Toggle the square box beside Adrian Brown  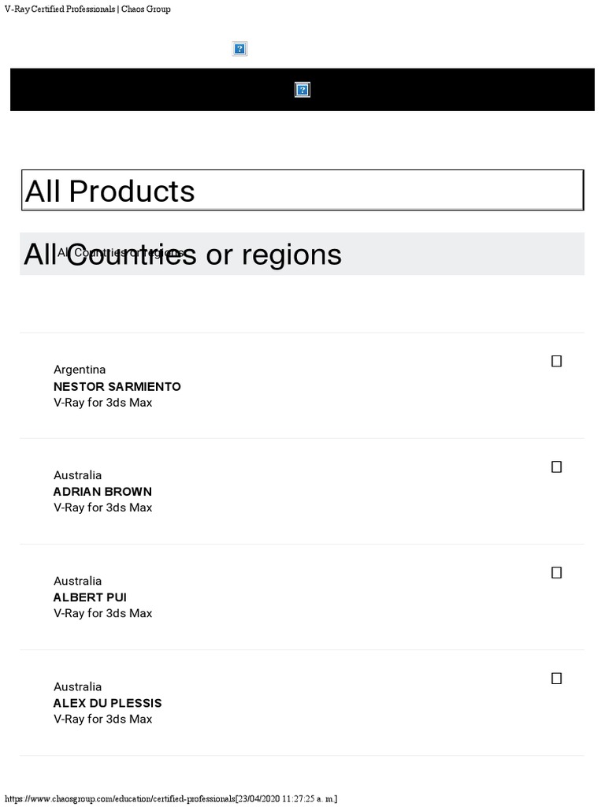point(556,467)
